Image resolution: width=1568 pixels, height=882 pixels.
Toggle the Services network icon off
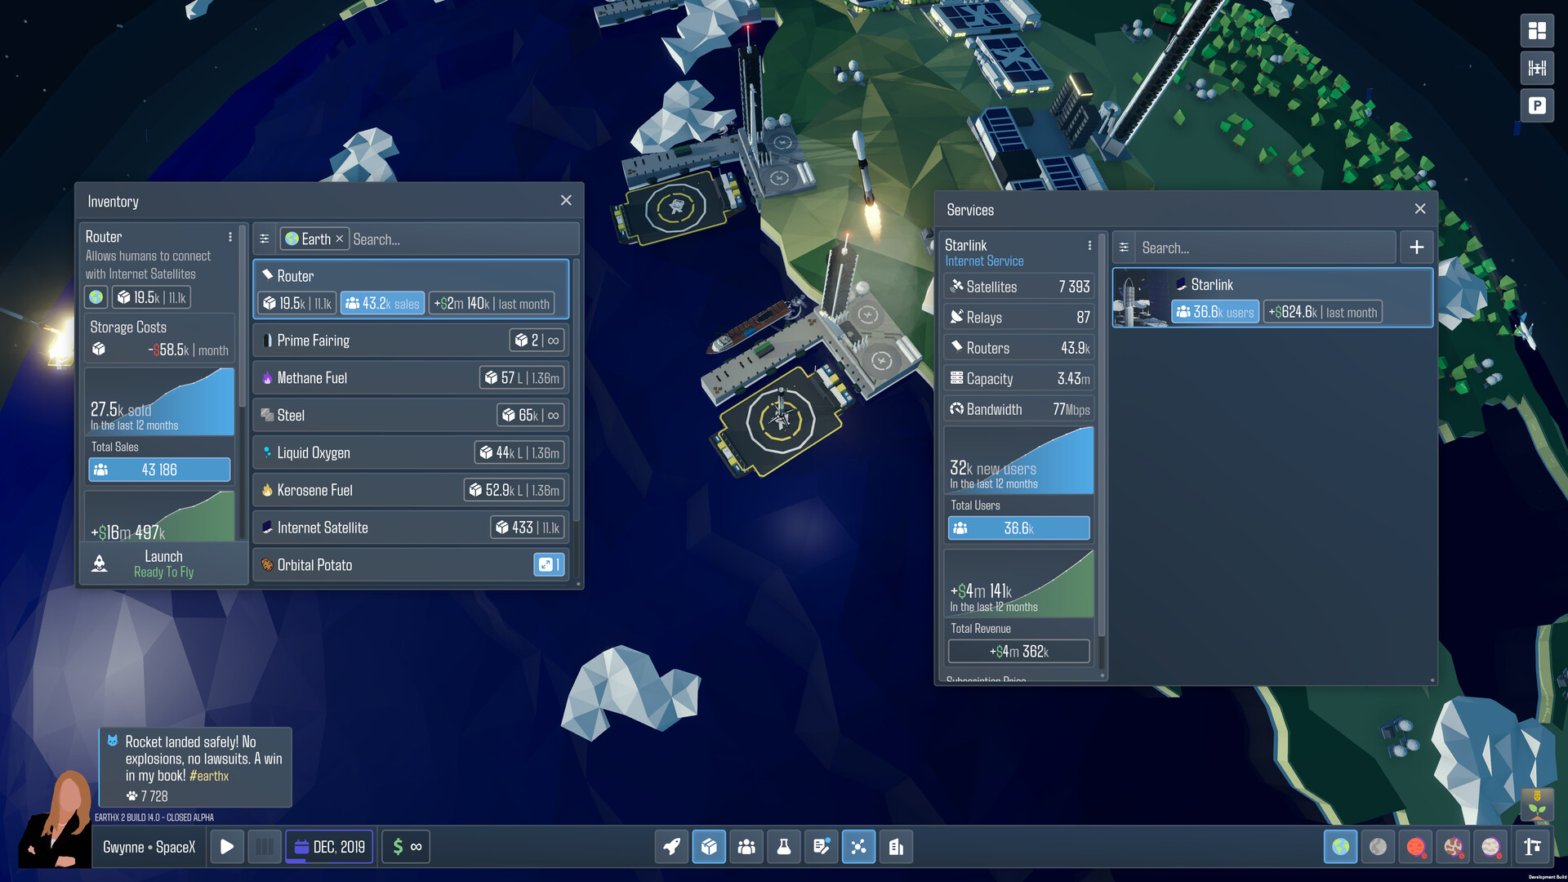pos(858,847)
